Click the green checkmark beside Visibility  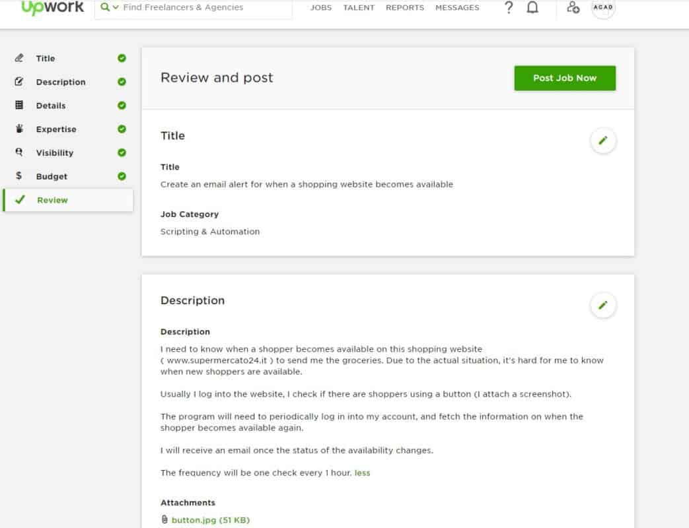coord(122,152)
